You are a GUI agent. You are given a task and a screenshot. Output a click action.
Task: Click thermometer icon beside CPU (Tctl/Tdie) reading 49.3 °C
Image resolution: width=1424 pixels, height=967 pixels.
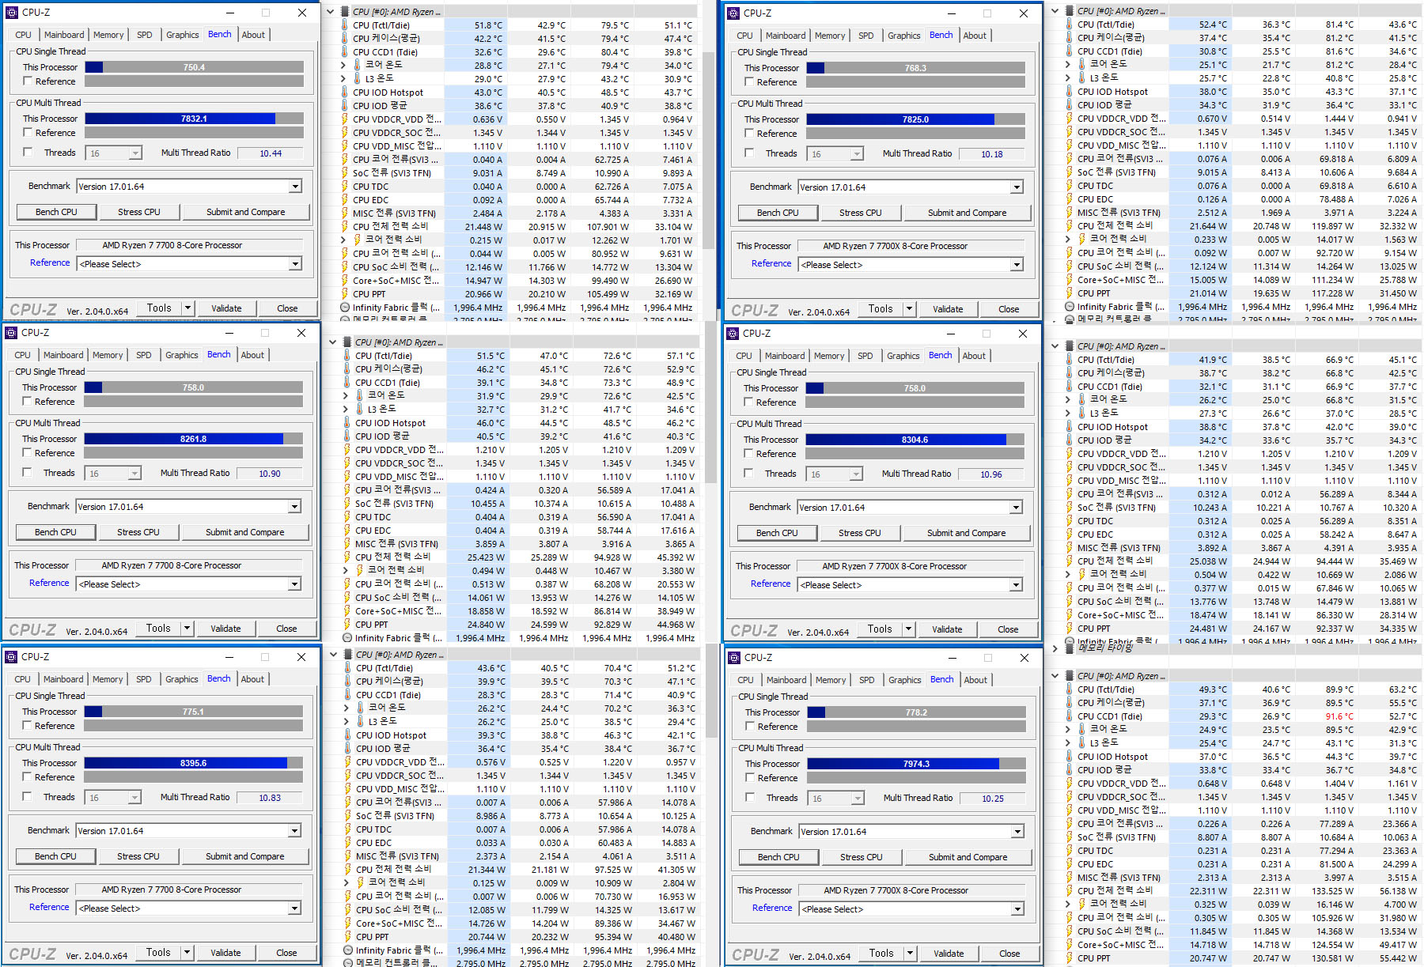pyautogui.click(x=1070, y=689)
